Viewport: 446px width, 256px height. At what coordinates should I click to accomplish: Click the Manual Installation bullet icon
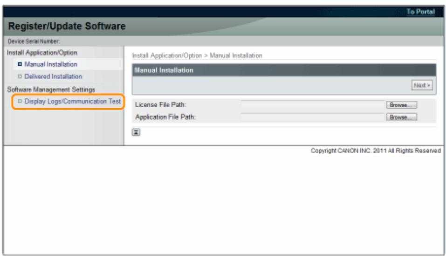click(x=20, y=64)
